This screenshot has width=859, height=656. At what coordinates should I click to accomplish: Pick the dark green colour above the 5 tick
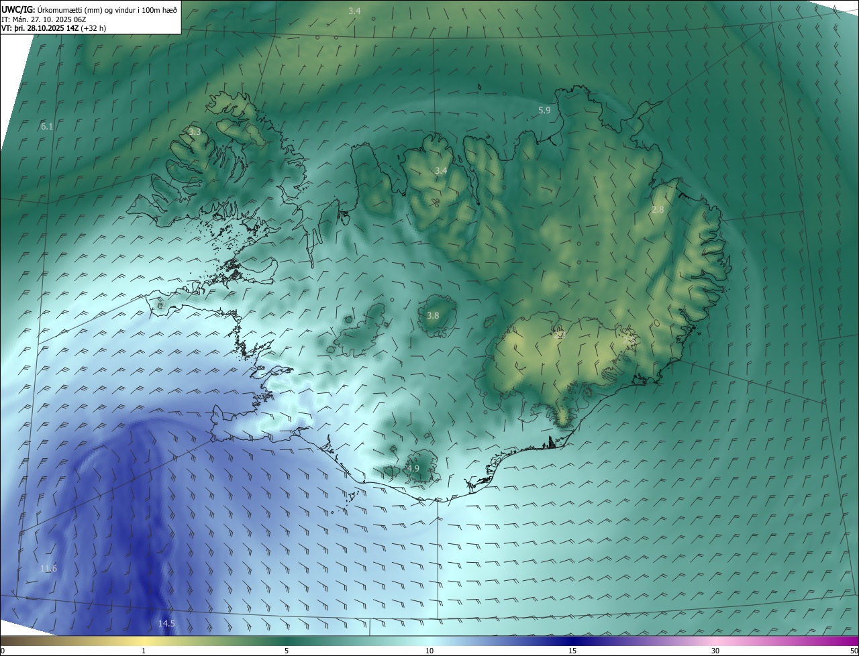pyautogui.click(x=287, y=641)
